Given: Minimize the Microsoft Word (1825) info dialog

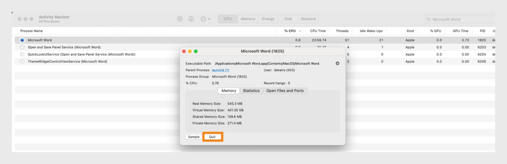Looking at the screenshot, I should coord(190,51).
